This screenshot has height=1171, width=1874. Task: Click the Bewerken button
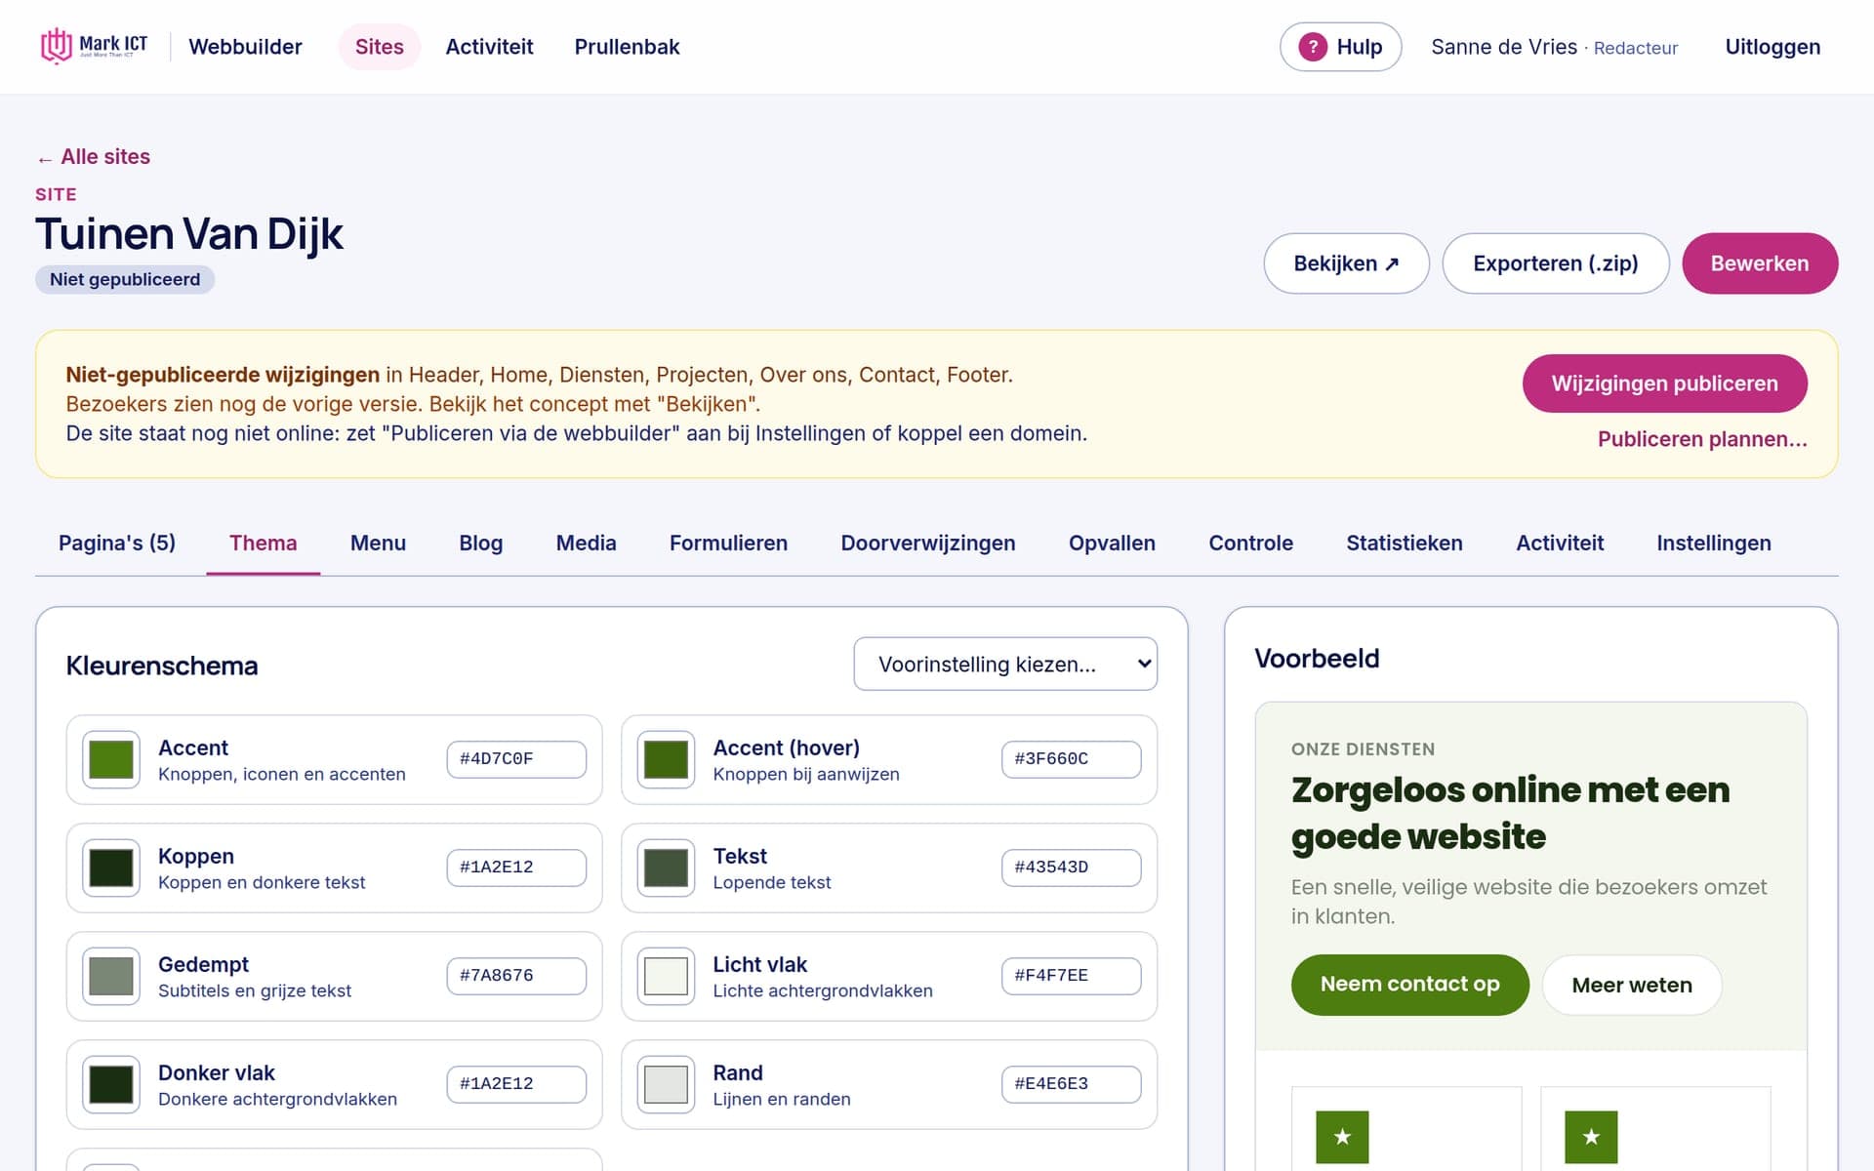point(1760,263)
